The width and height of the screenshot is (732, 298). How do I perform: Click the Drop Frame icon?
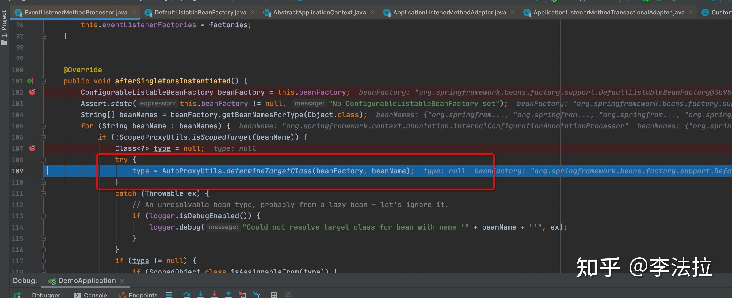pyautogui.click(x=242, y=294)
